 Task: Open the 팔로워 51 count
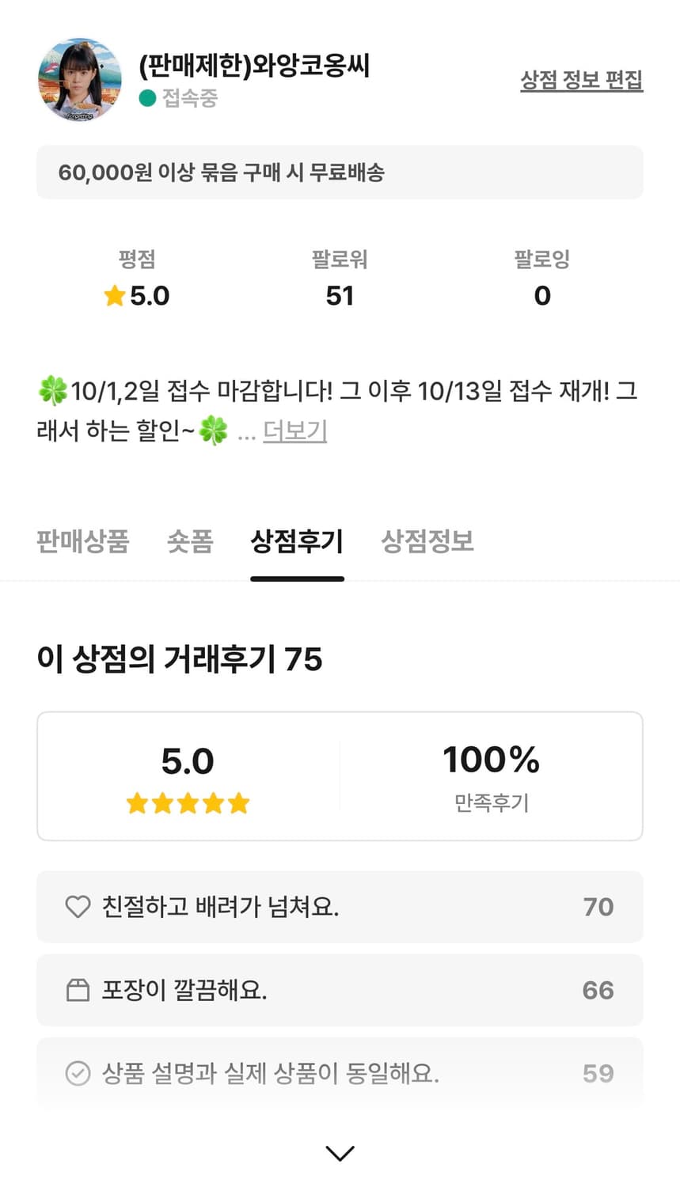[x=340, y=295]
